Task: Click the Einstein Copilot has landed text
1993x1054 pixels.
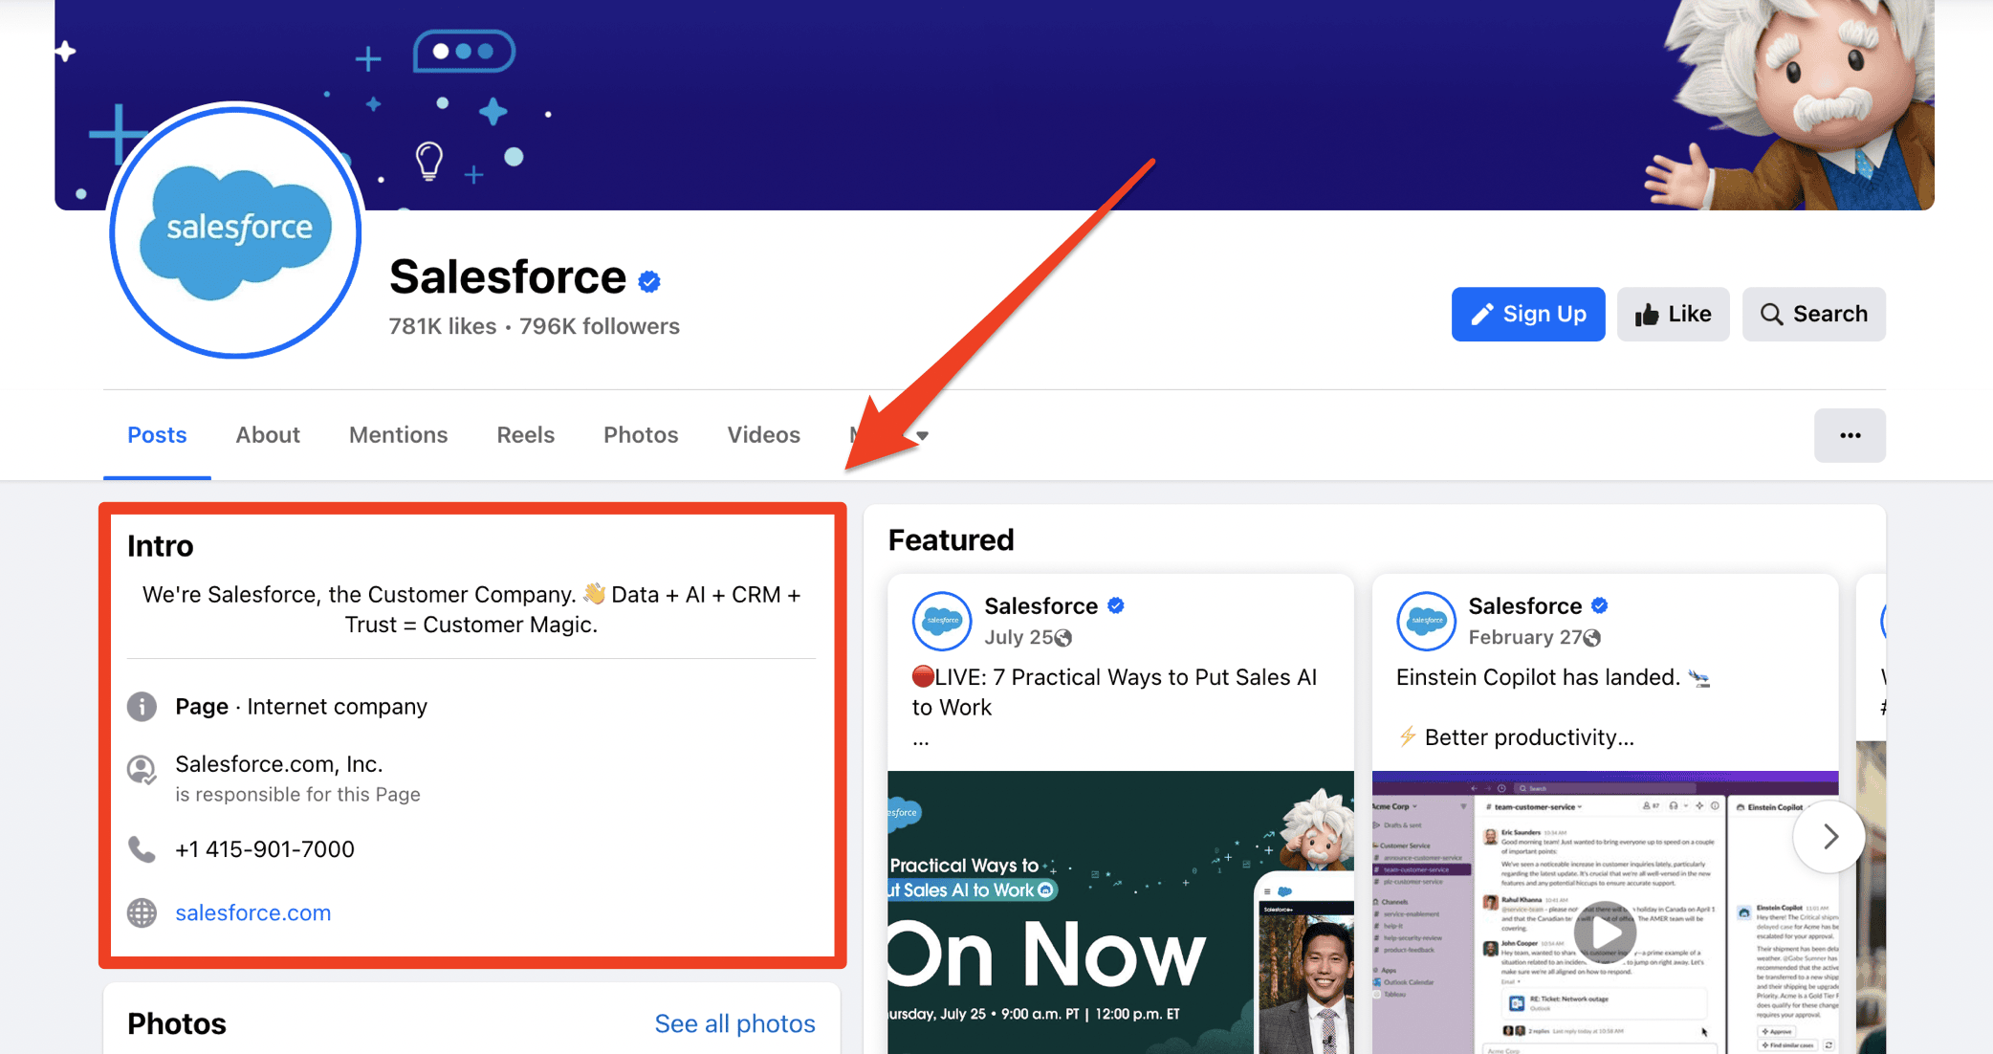Action: (x=1538, y=677)
